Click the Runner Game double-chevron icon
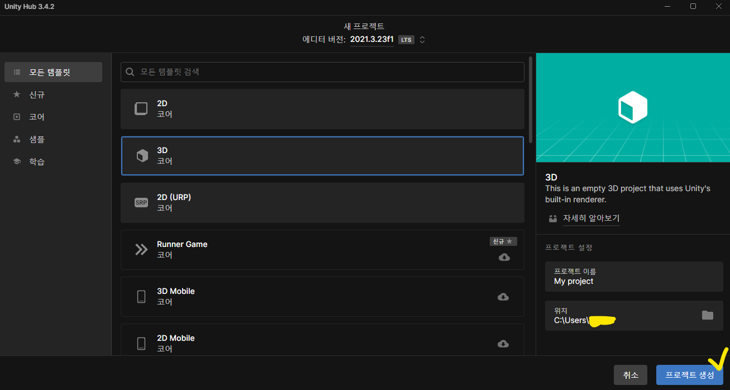This screenshot has width=730, height=390. tap(141, 250)
